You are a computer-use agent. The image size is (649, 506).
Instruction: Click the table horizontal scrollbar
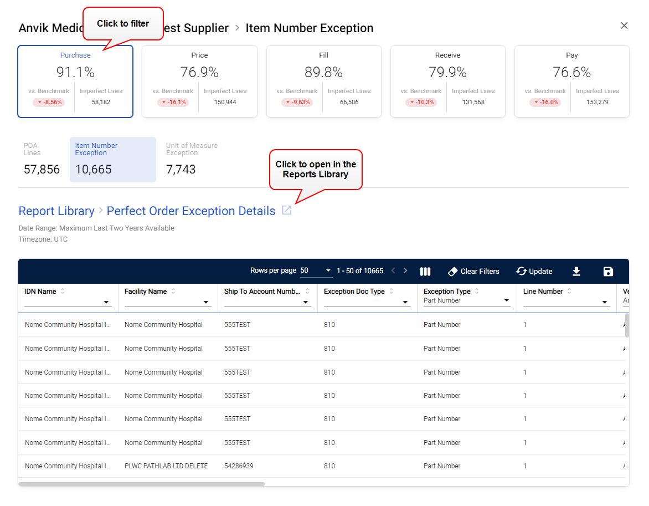tap(141, 484)
